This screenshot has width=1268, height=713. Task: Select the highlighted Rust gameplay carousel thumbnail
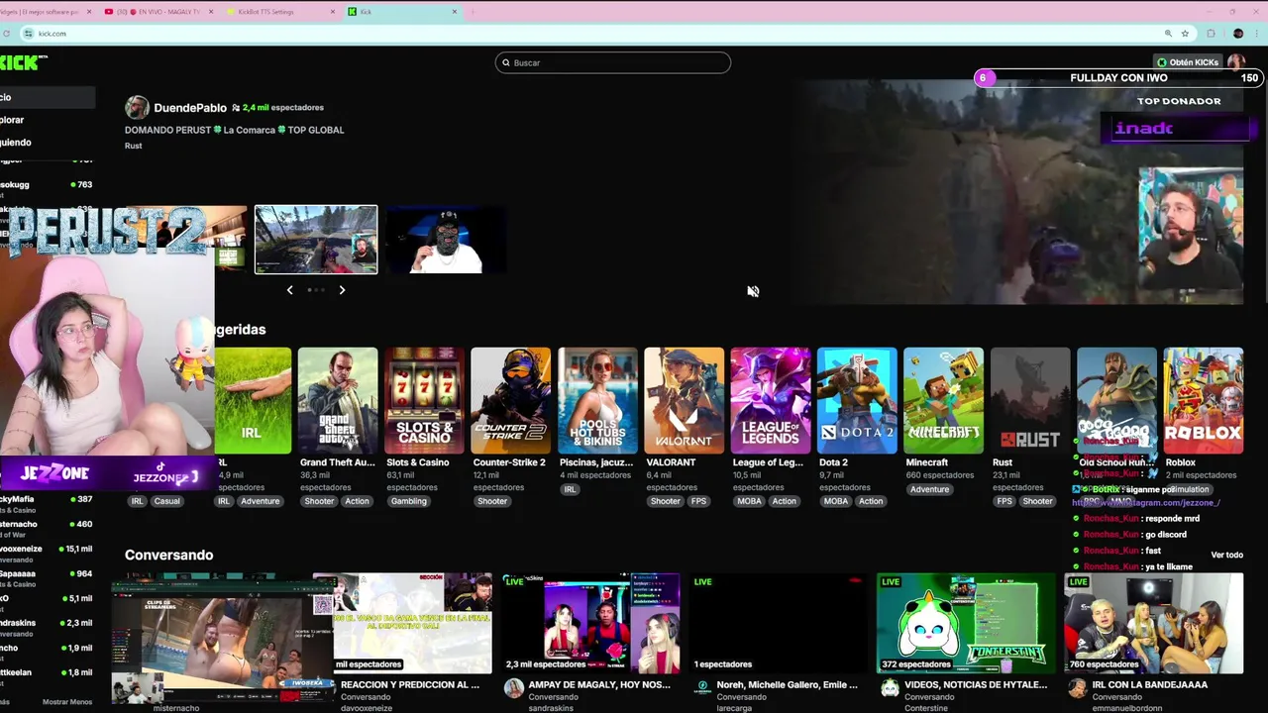[316, 239]
